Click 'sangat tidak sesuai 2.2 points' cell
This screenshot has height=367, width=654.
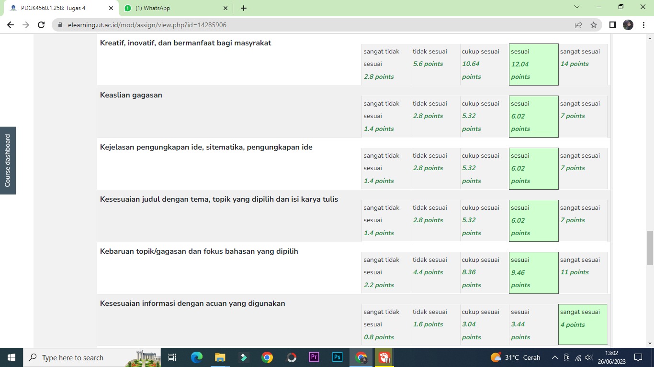pyautogui.click(x=386, y=273)
